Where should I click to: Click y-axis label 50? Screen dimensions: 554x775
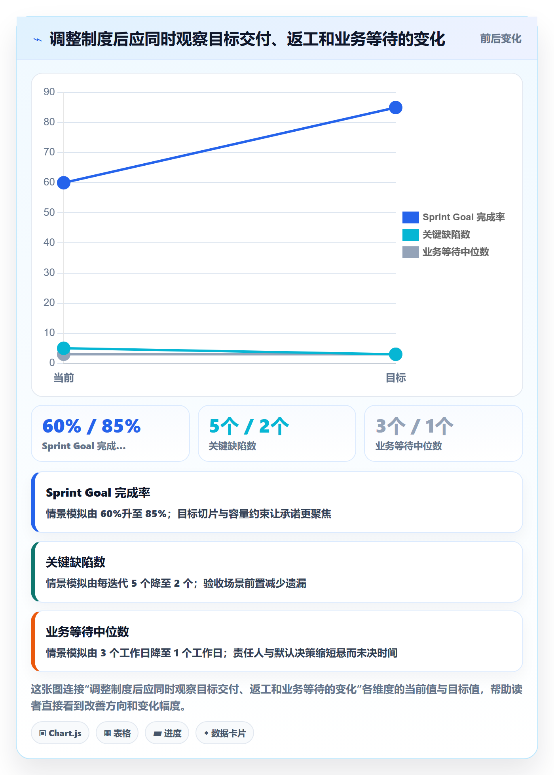pyautogui.click(x=49, y=212)
